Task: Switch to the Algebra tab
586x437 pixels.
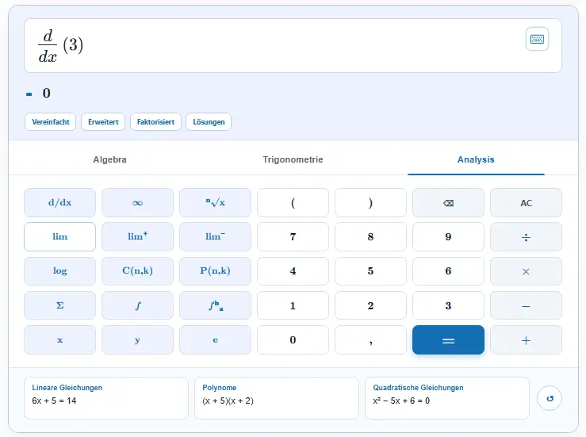Action: pyautogui.click(x=109, y=159)
